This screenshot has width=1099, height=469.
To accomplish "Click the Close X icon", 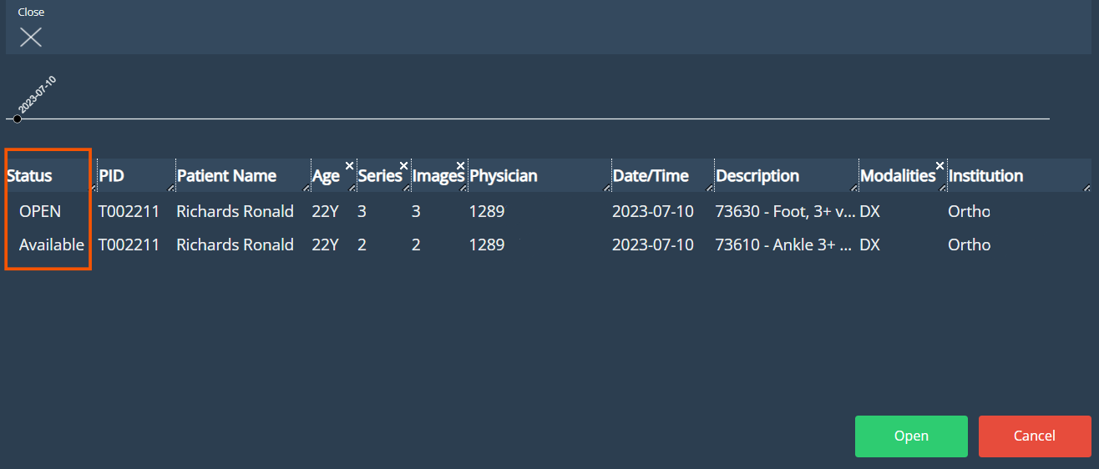I will [x=31, y=37].
